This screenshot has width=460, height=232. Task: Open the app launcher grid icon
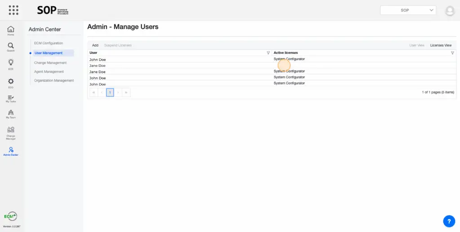[x=13, y=10]
